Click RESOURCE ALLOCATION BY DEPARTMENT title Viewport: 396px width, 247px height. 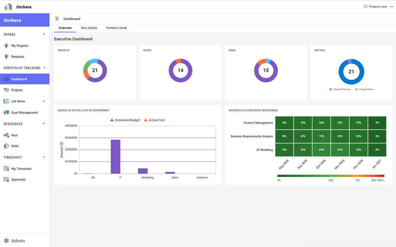pyautogui.click(x=253, y=110)
